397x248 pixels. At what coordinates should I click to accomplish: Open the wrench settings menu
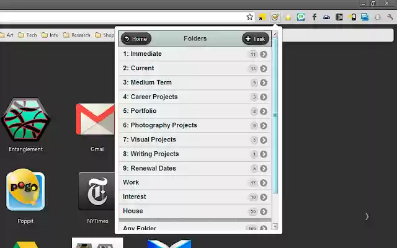(390, 17)
